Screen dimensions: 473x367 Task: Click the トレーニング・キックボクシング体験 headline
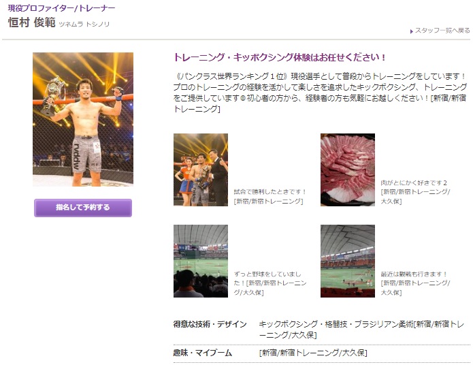pos(280,57)
